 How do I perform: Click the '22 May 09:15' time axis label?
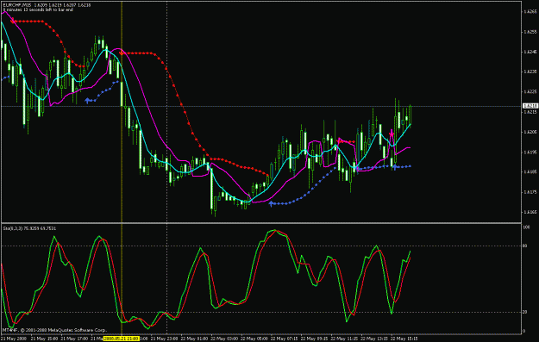[314, 339]
